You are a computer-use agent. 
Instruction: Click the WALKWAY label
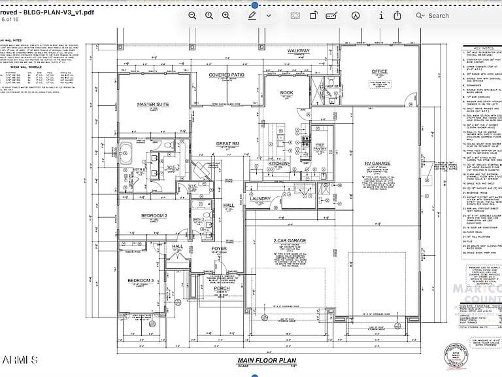pos(298,50)
